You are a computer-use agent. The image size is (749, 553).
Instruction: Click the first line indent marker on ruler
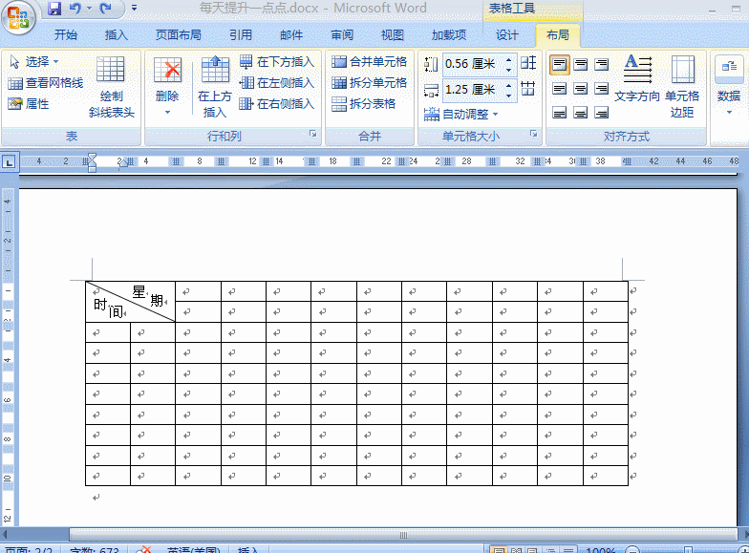(92, 157)
